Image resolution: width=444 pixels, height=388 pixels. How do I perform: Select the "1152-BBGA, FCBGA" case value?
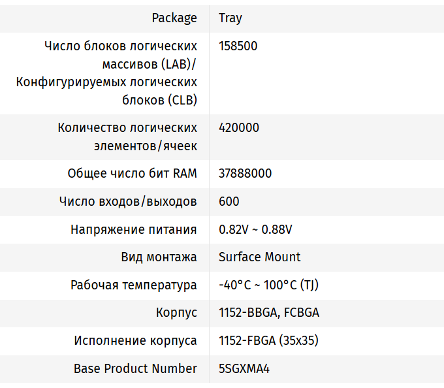click(269, 312)
